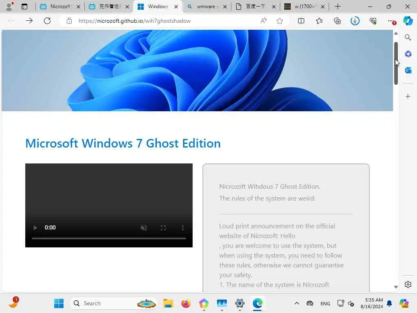
Task: Open the browser profile icon
Action: [x=10, y=7]
